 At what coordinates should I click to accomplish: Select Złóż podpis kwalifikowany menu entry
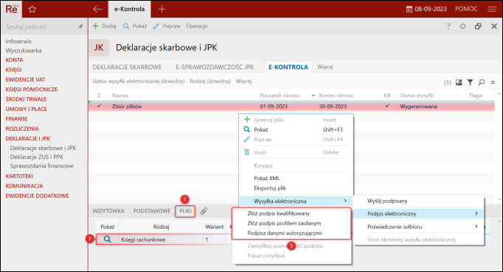pos(279,213)
